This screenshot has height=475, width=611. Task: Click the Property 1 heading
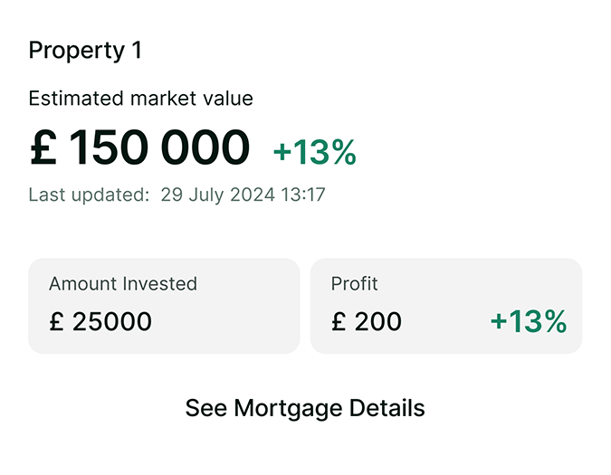(85, 51)
